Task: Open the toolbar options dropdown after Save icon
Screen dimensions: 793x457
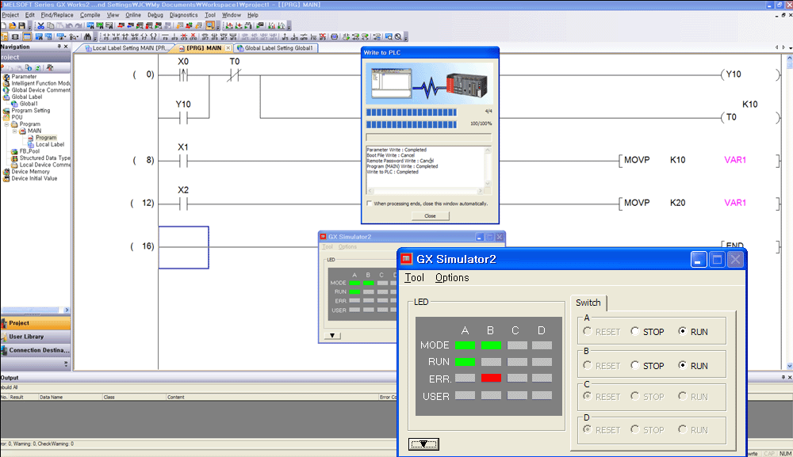Action: tap(30, 27)
